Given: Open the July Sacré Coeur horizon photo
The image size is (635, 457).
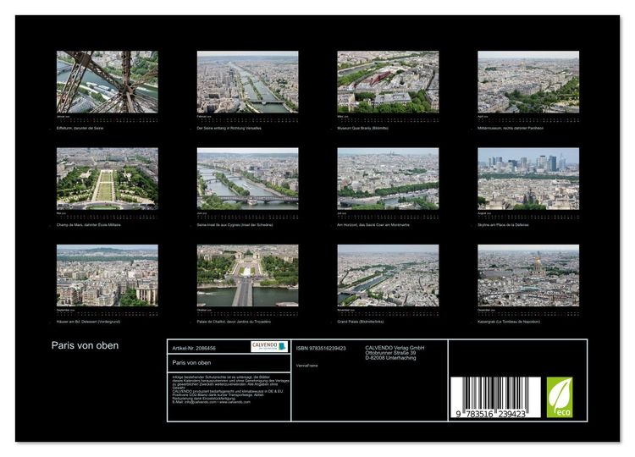Looking at the screenshot, I should point(388,179).
